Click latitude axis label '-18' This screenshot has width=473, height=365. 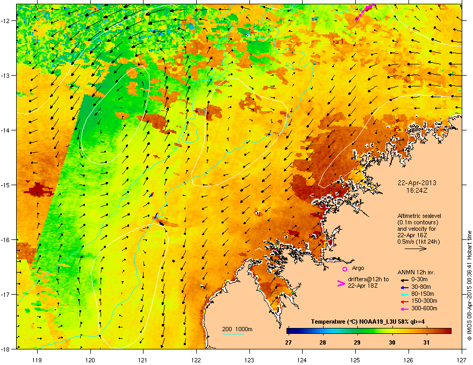click(x=6, y=349)
